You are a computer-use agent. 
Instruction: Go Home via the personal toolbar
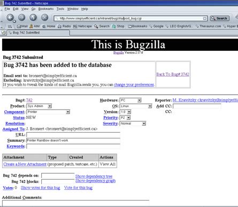tap(49, 26)
